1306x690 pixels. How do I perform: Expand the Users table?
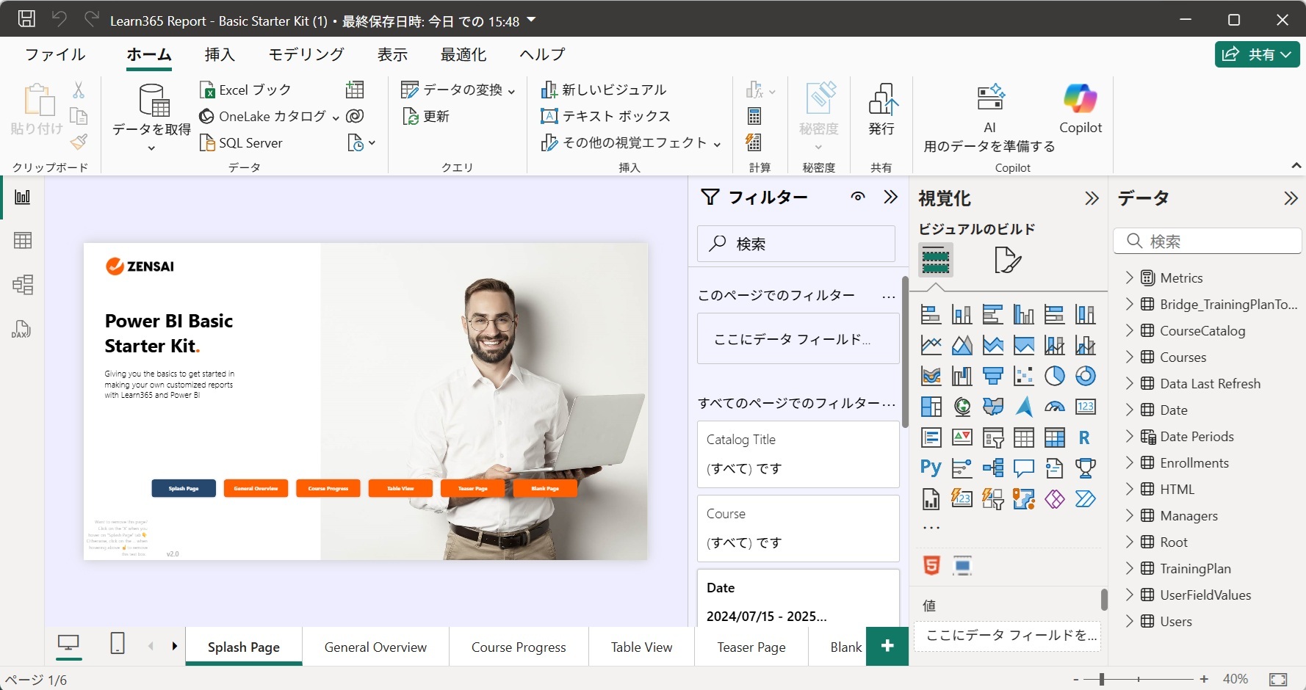(1130, 621)
